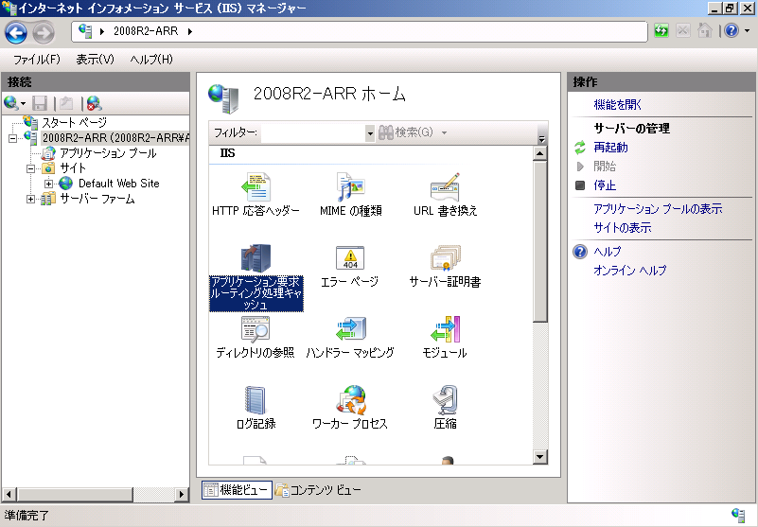
Task: Select アプリケーション プール tree item
Action: [108, 154]
